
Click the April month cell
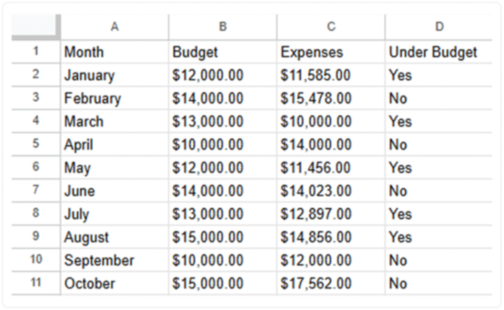pyautogui.click(x=115, y=144)
